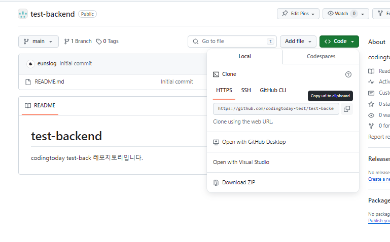
Task: Choose Download ZIP
Action: click(283, 182)
